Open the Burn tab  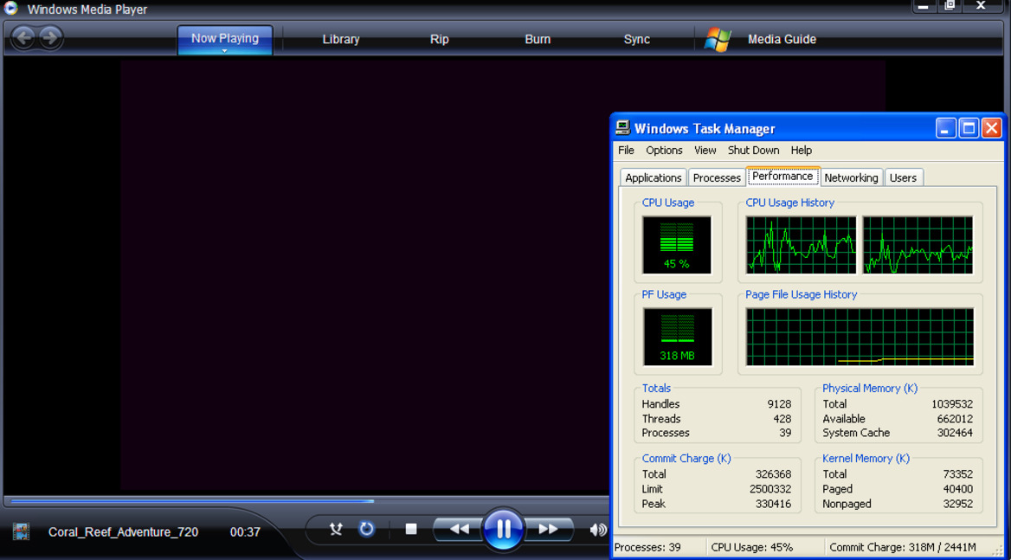click(x=538, y=39)
